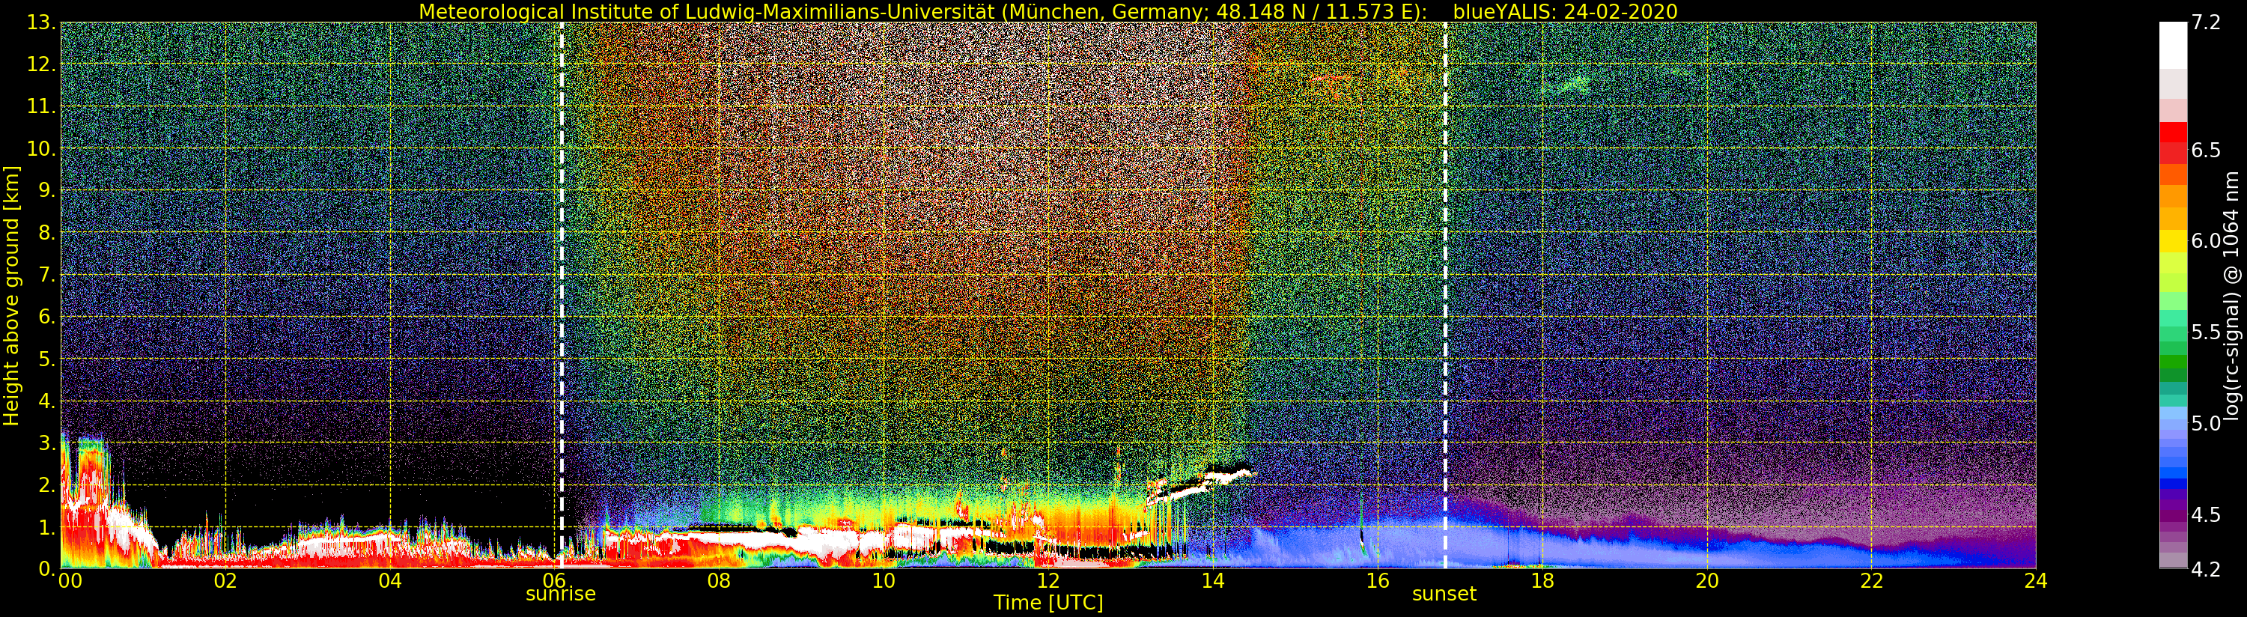Click the Time [UTC] axis title

(x=1048, y=603)
